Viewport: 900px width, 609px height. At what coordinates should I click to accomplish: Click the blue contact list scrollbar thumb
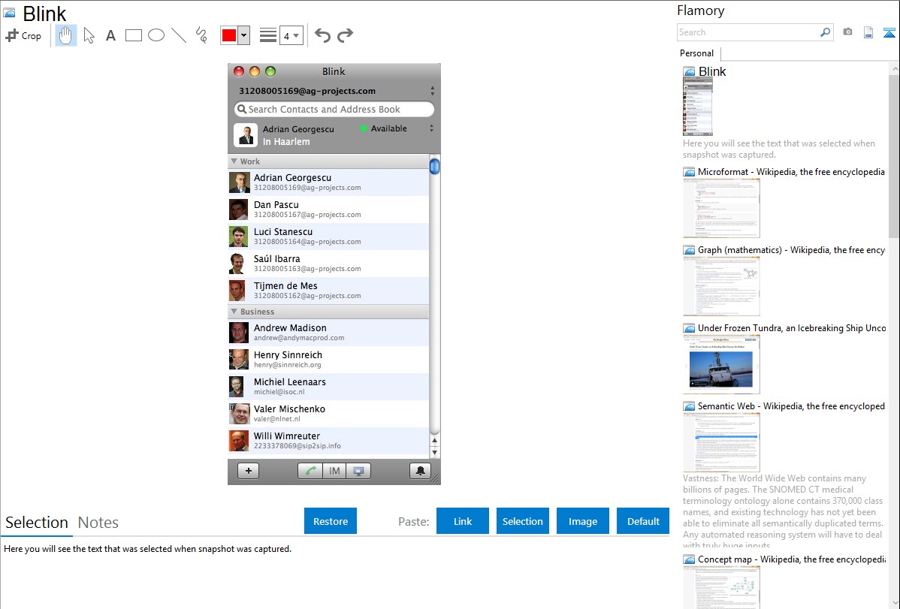pyautogui.click(x=434, y=166)
